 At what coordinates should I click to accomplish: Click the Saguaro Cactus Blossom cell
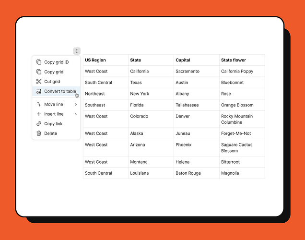242,148
